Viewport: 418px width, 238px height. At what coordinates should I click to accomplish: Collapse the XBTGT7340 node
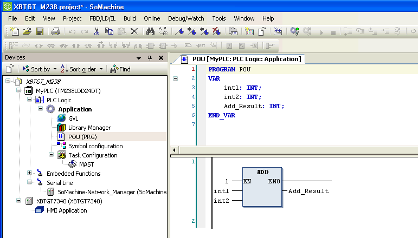coord(18,201)
